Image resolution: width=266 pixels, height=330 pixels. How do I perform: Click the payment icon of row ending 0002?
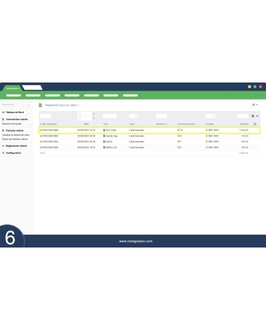tap(41, 147)
